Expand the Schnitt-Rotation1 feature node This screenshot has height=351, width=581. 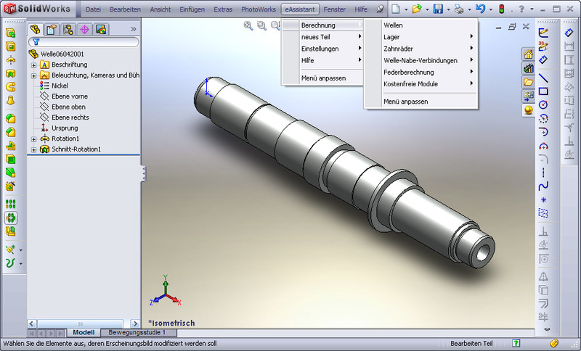click(33, 149)
